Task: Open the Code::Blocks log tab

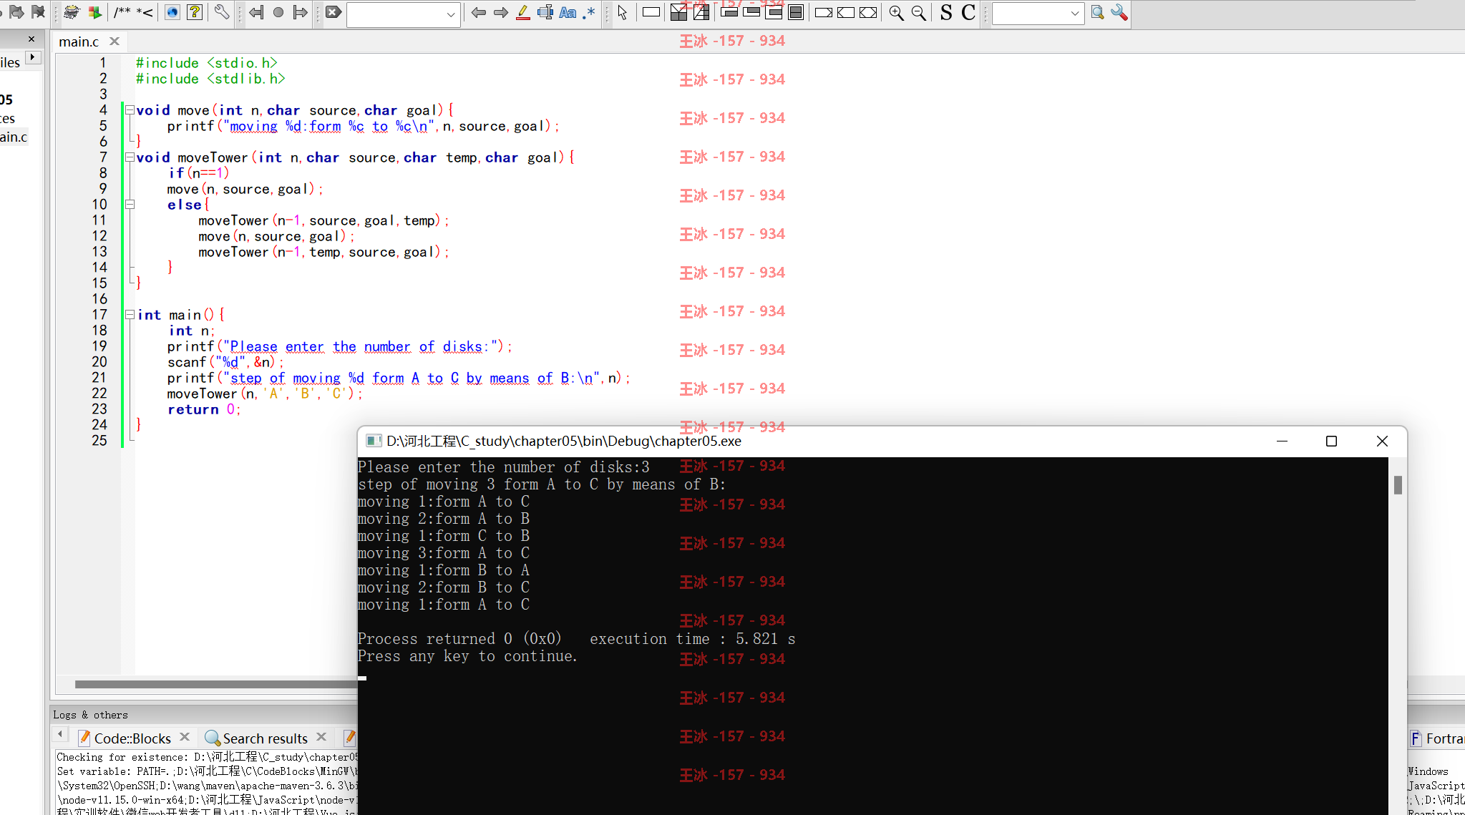Action: pyautogui.click(x=132, y=738)
